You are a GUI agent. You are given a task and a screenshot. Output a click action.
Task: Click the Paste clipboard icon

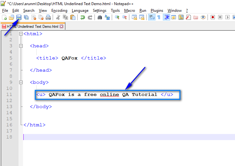(x=73, y=17)
